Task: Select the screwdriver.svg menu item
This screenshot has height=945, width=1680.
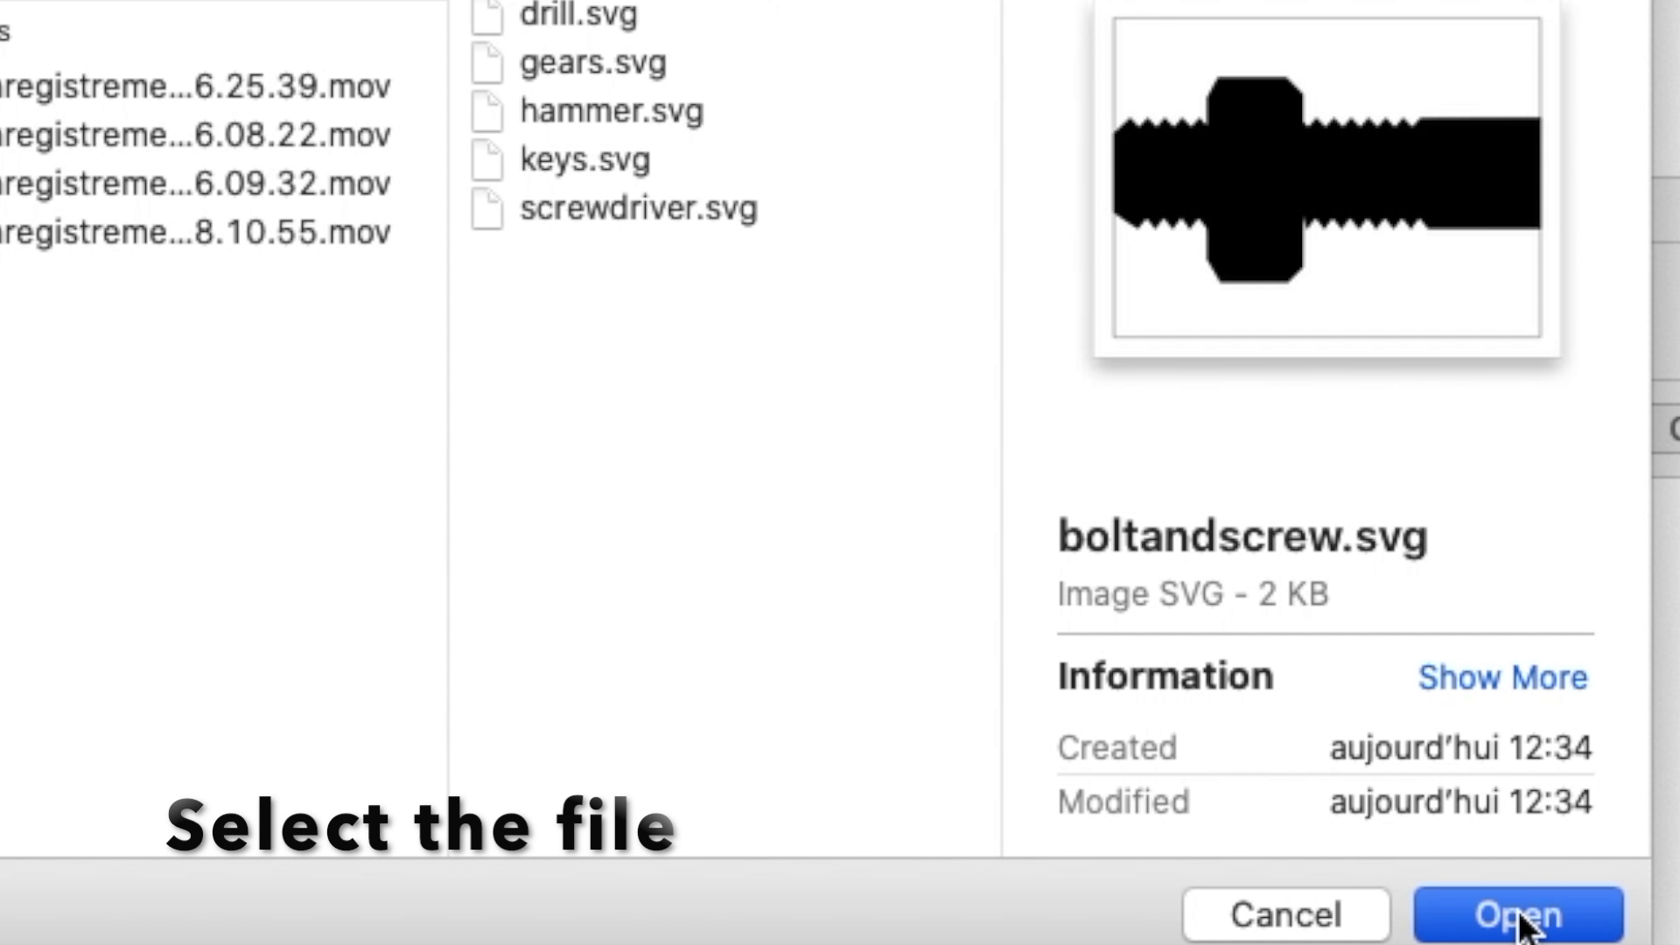Action: tap(638, 207)
